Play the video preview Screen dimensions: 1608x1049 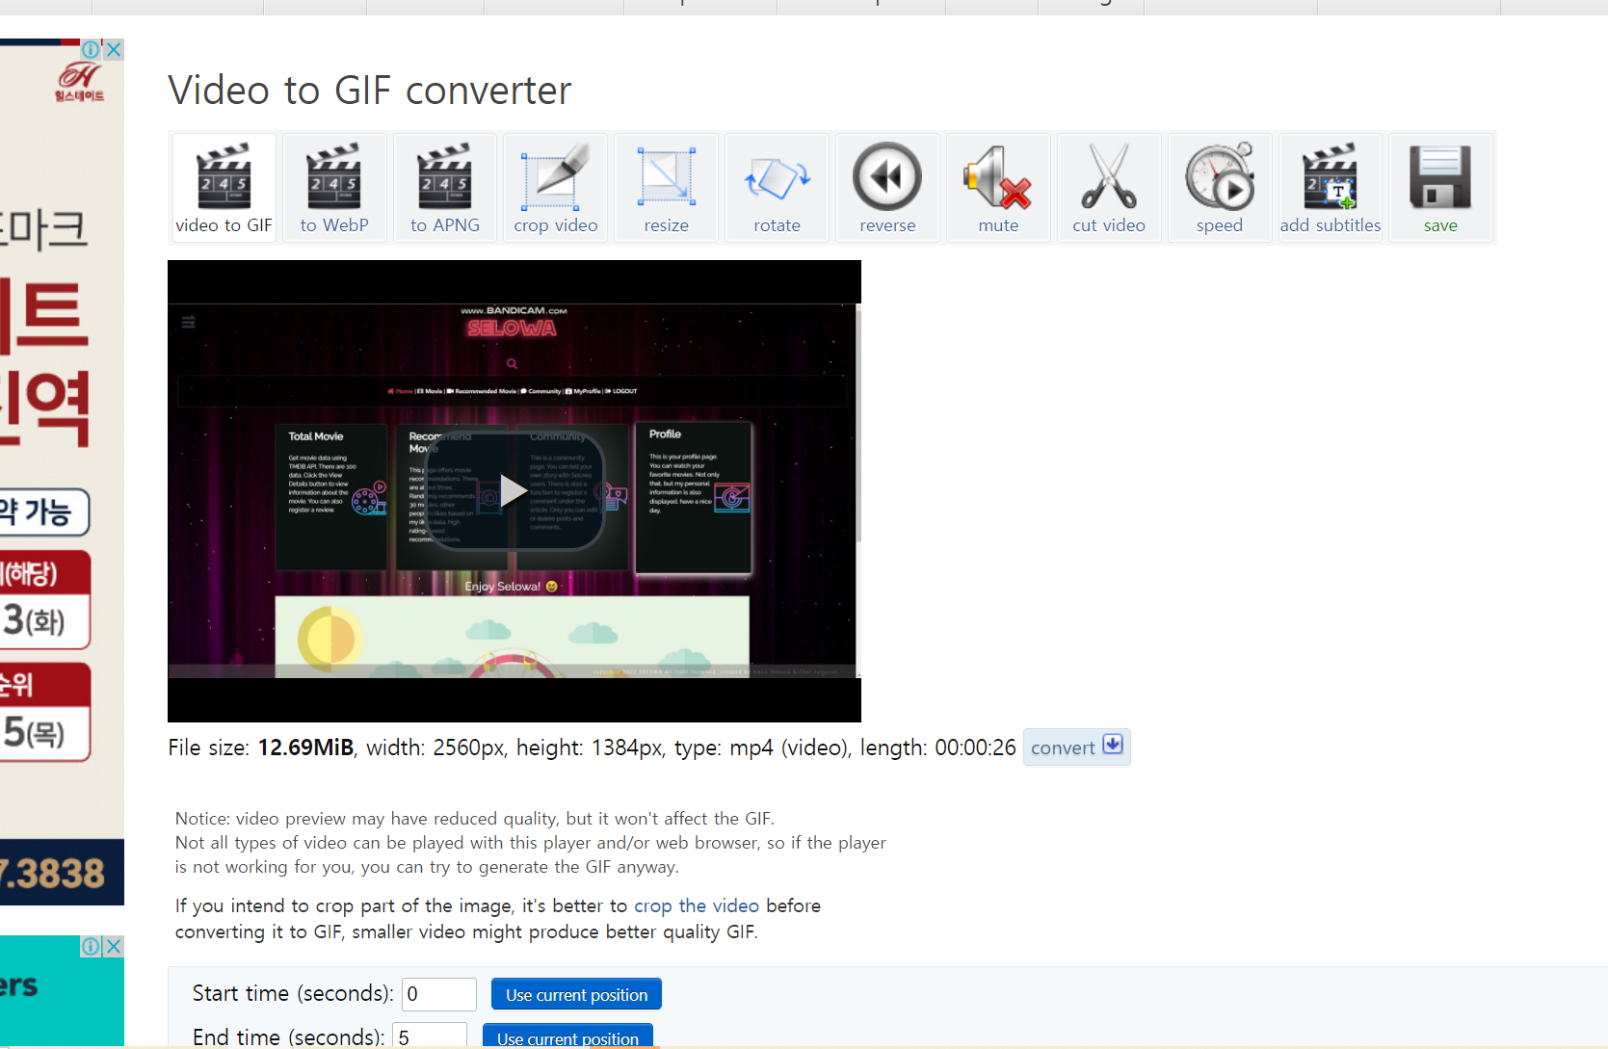pos(514,491)
